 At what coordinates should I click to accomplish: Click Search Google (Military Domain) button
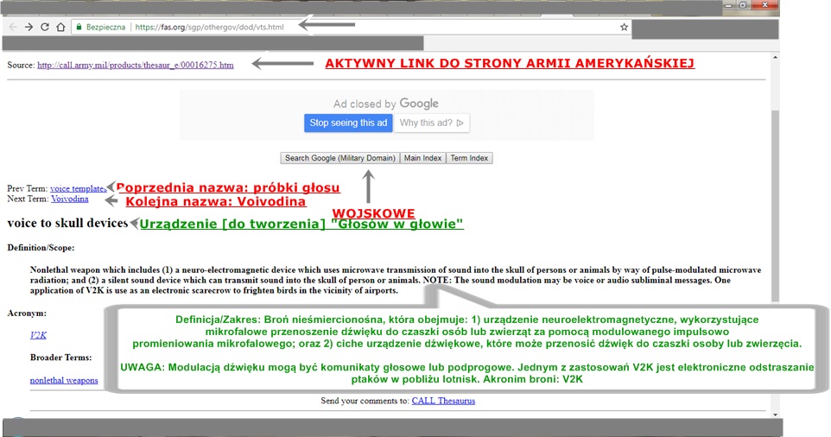coord(339,158)
